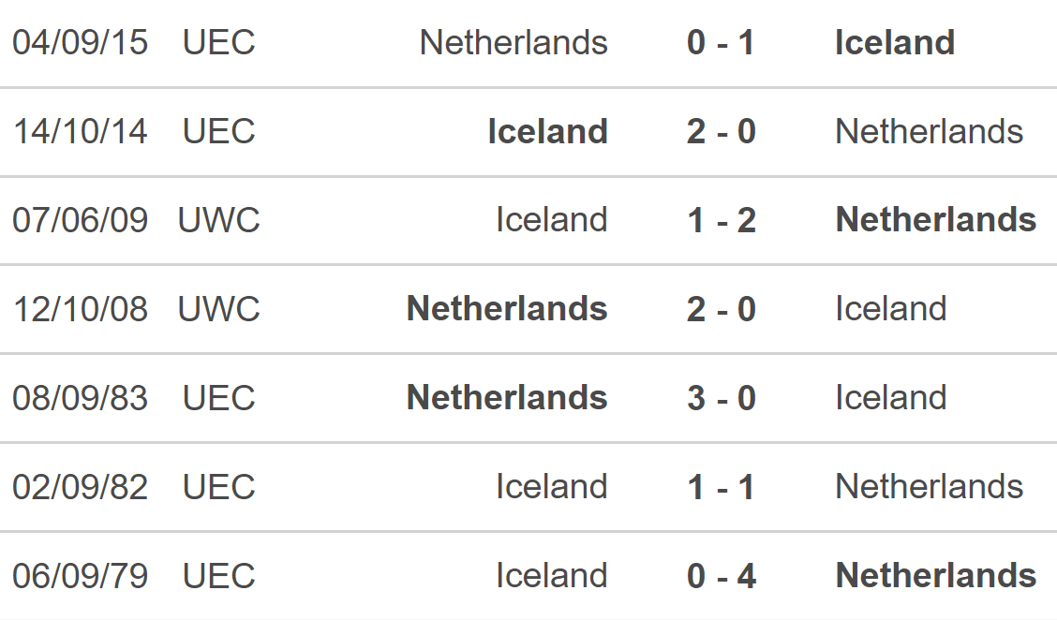
Task: Click the 0 - 4 score from 06/09/79
Action: [721, 576]
